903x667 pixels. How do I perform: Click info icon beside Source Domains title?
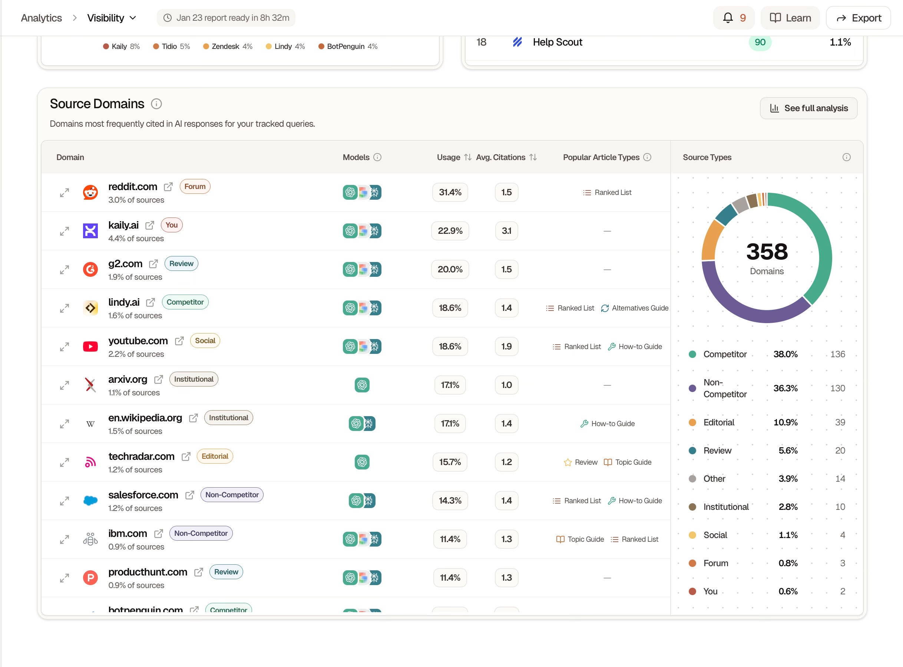156,104
